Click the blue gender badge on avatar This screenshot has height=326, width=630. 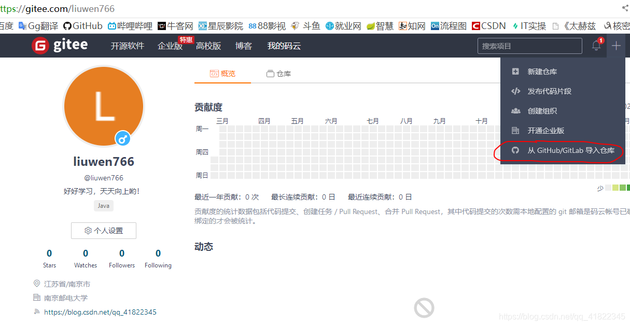123,138
